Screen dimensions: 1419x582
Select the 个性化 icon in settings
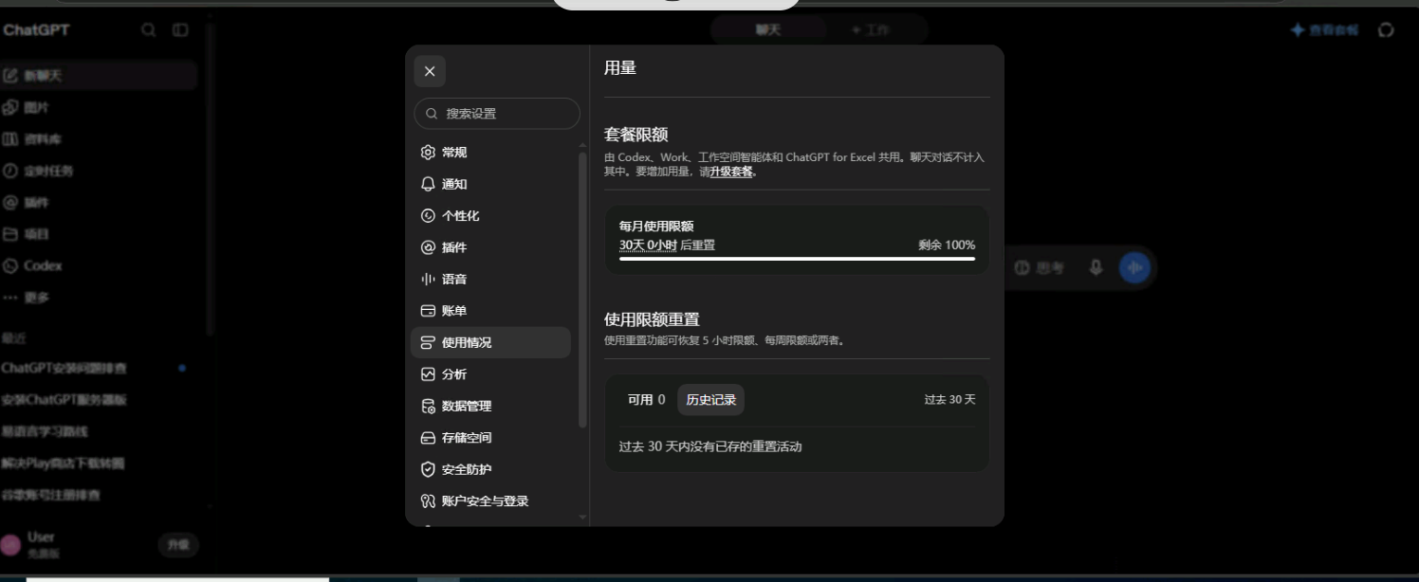click(x=428, y=216)
